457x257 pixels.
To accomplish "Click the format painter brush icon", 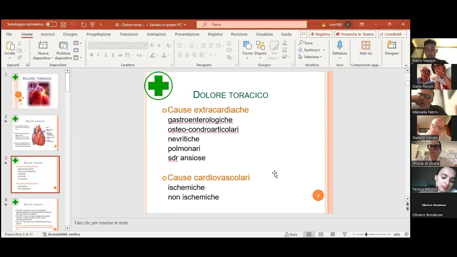I will [19, 57].
